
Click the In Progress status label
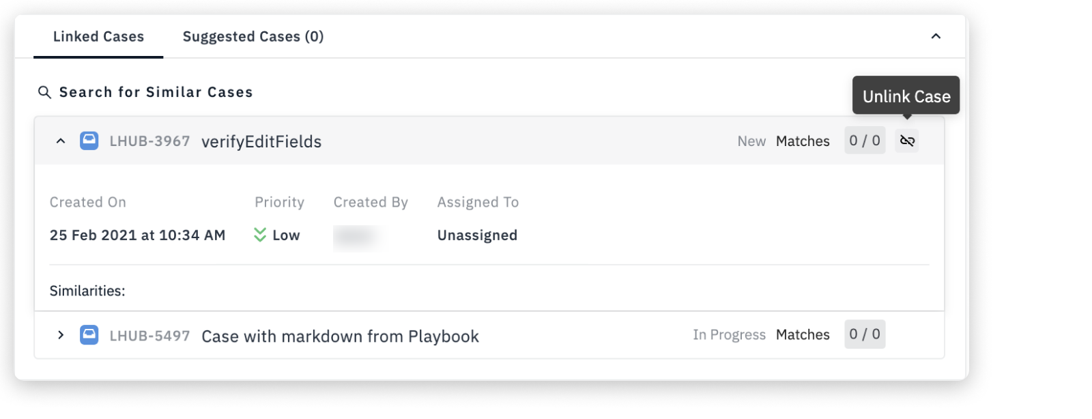coord(729,335)
